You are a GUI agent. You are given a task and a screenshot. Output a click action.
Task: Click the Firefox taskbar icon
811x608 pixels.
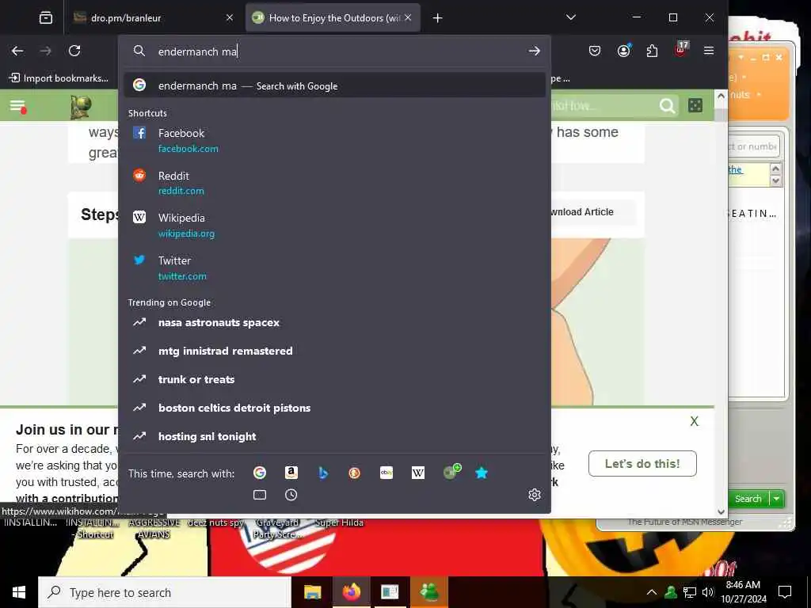(x=352, y=592)
